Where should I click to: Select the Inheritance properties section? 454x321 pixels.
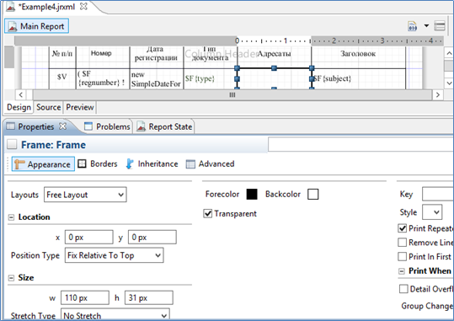152,164
